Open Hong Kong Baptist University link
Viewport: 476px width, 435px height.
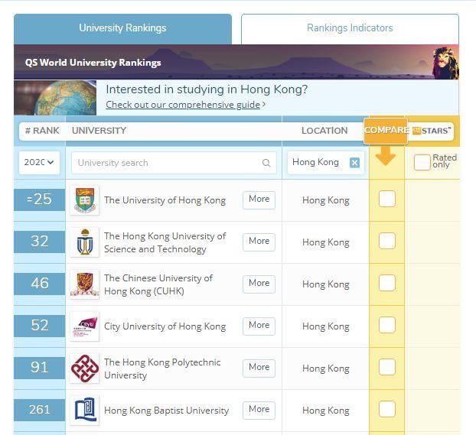click(166, 411)
